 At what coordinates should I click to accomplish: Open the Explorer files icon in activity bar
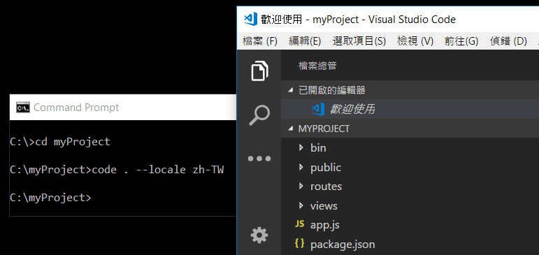(259, 71)
